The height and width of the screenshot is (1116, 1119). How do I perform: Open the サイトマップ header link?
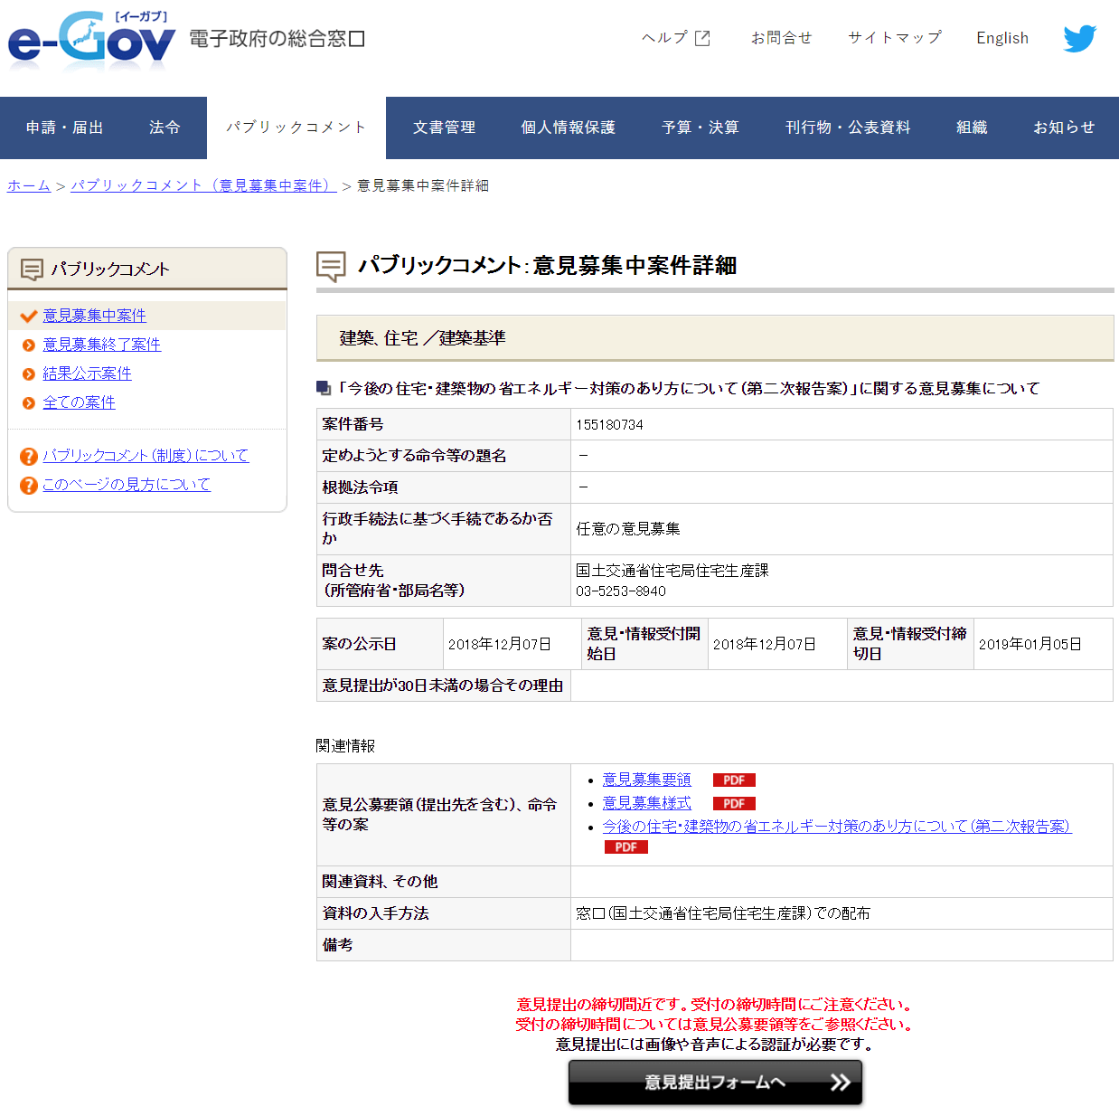[x=894, y=38]
